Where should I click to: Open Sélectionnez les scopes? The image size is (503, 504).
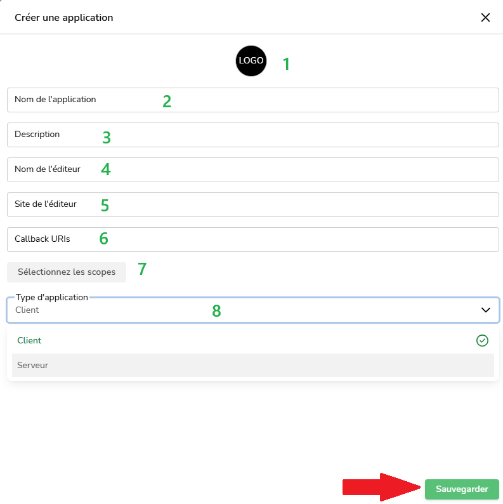67,272
